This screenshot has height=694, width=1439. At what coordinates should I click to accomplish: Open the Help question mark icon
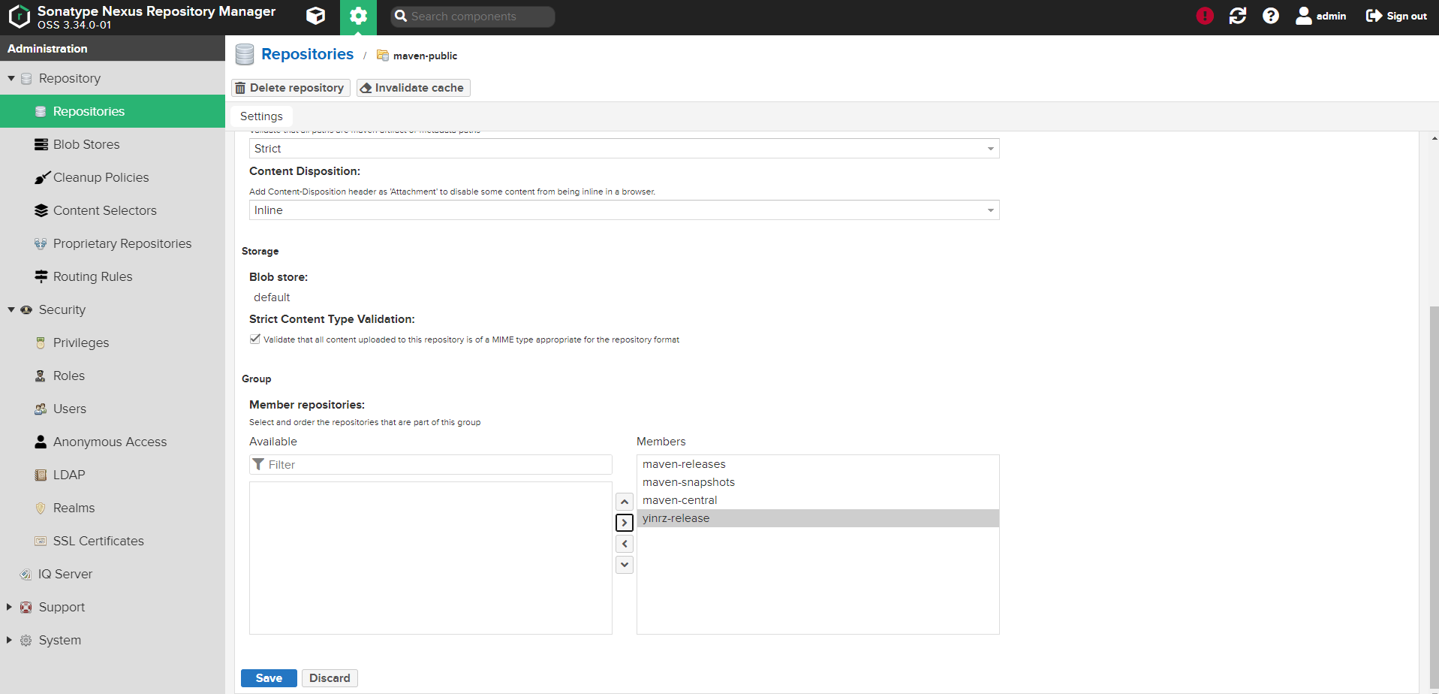pos(1271,16)
